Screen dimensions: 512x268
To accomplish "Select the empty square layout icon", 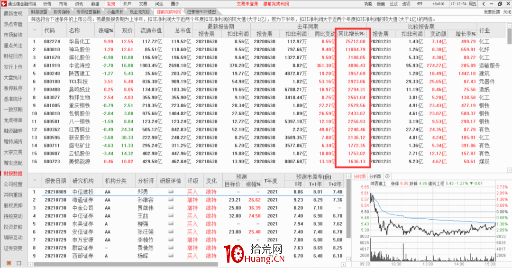I will pos(19,263).
